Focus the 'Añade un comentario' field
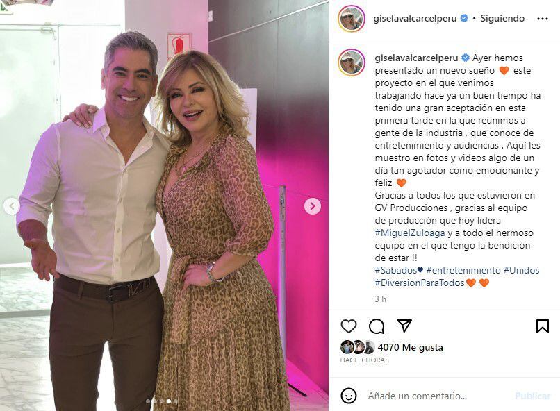 pos(417,396)
